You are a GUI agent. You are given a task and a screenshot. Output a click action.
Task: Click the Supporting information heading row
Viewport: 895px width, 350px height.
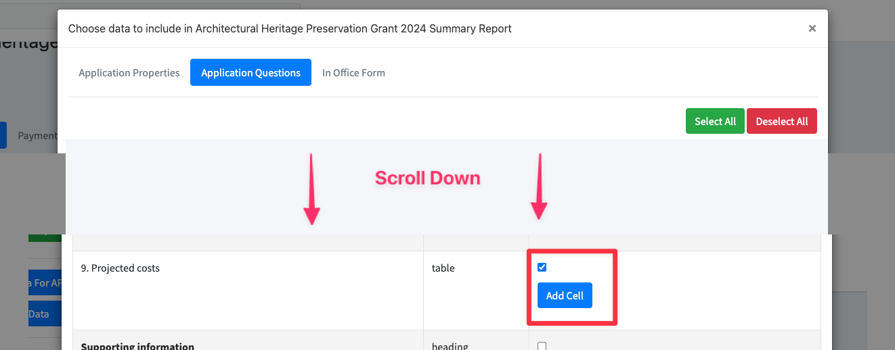[x=137, y=346]
